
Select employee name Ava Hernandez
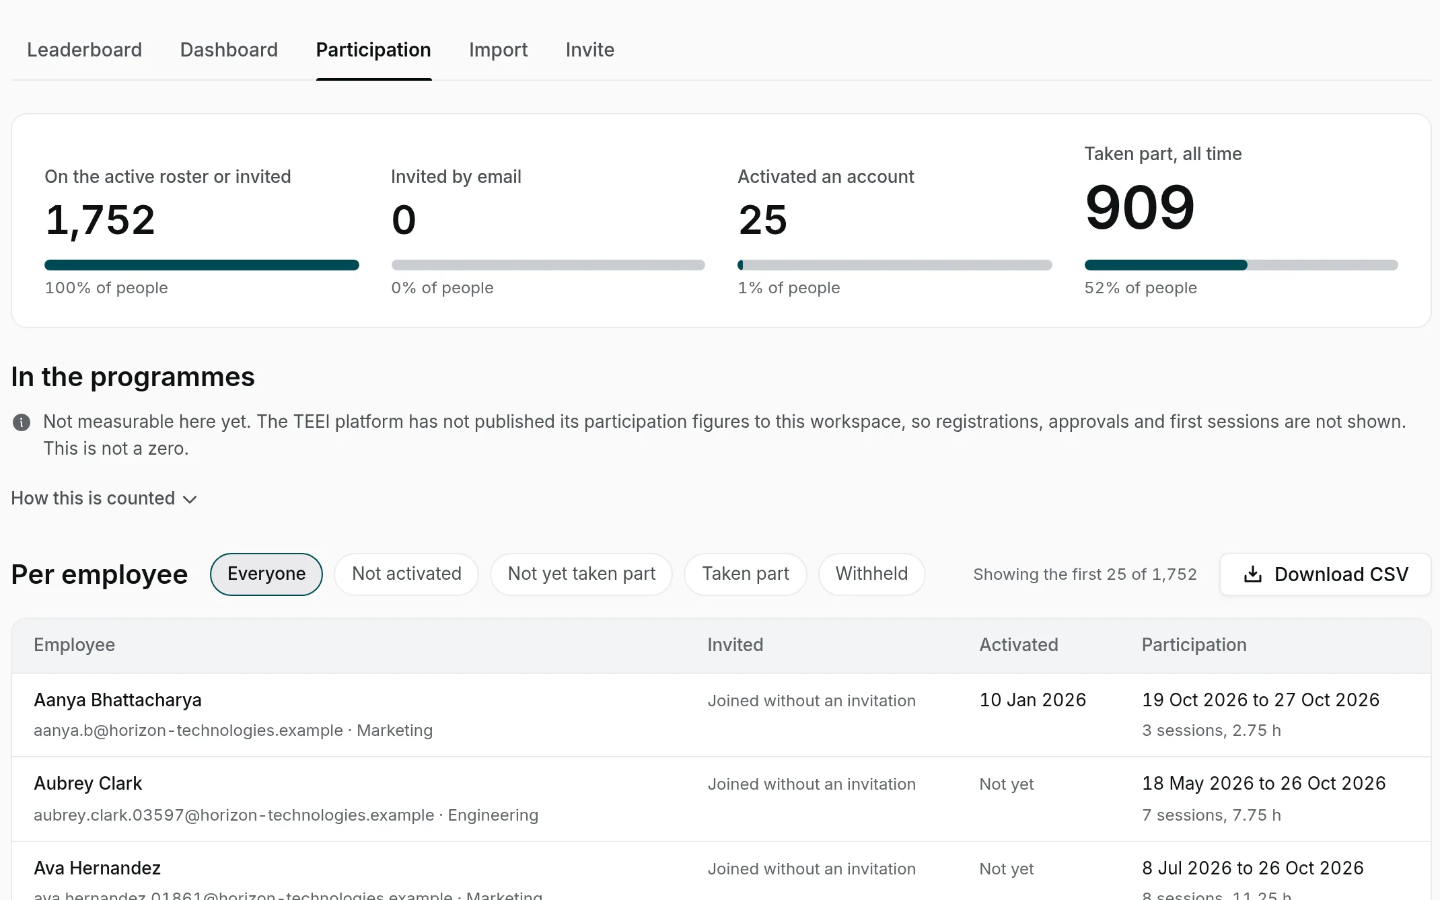98,868
